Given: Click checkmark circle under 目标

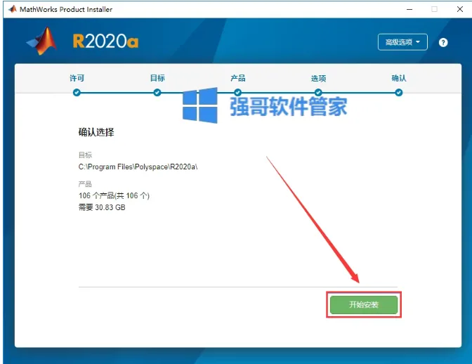Looking at the screenshot, I should pyautogui.click(x=157, y=93).
